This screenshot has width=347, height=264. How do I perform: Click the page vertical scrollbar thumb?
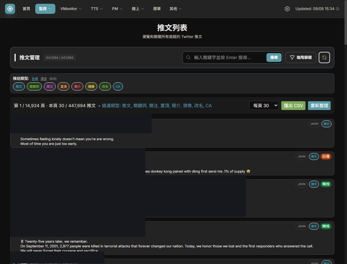point(345,22)
